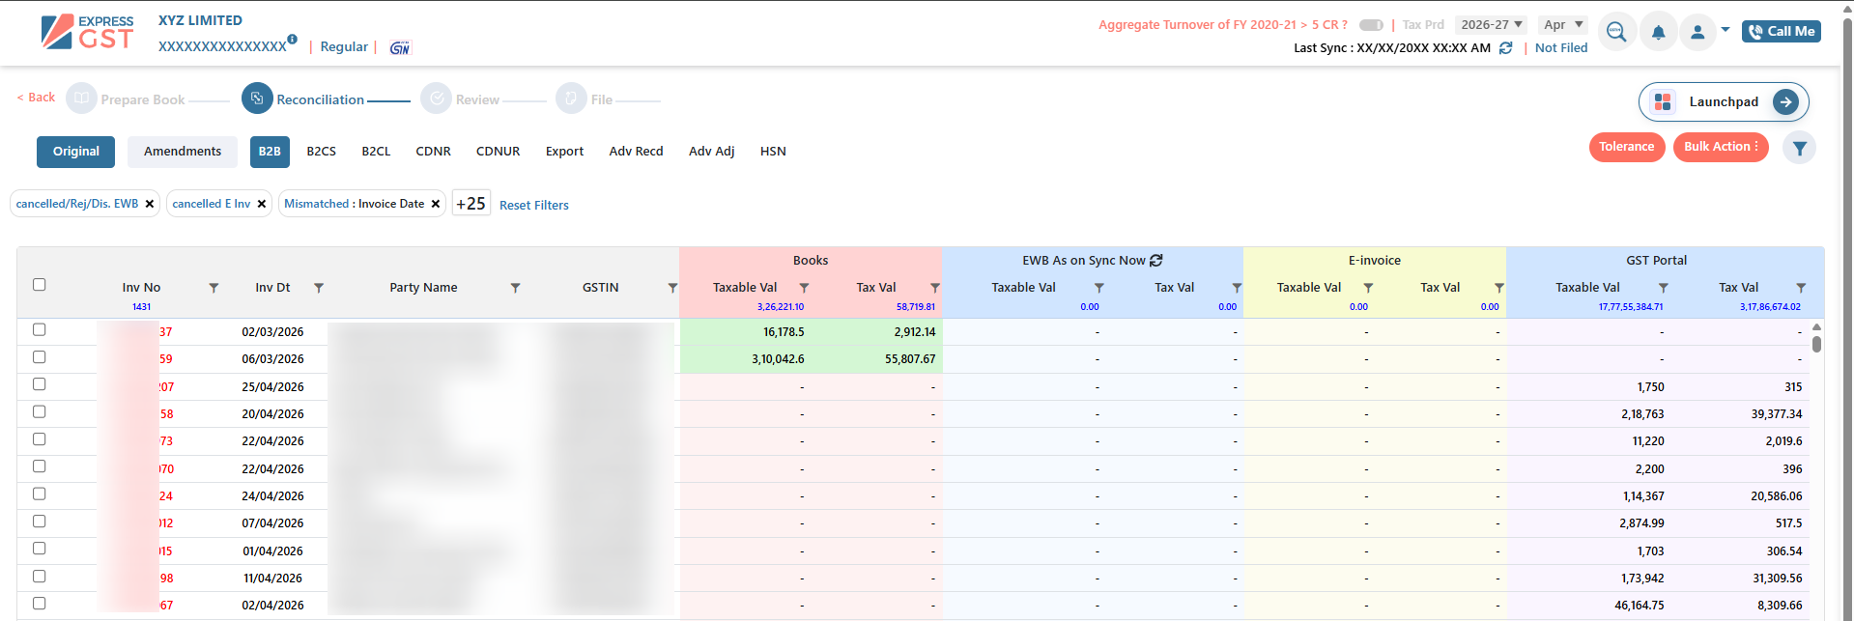
Task: Open the Apr month dropdown
Action: (x=1563, y=25)
